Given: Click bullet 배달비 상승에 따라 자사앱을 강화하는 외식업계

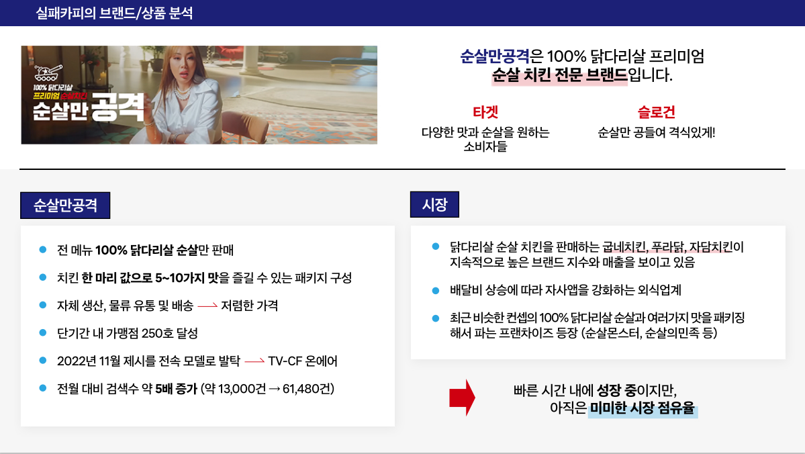Looking at the screenshot, I should (565, 290).
